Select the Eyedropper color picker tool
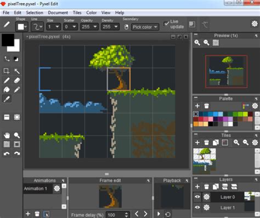 pos(7,99)
